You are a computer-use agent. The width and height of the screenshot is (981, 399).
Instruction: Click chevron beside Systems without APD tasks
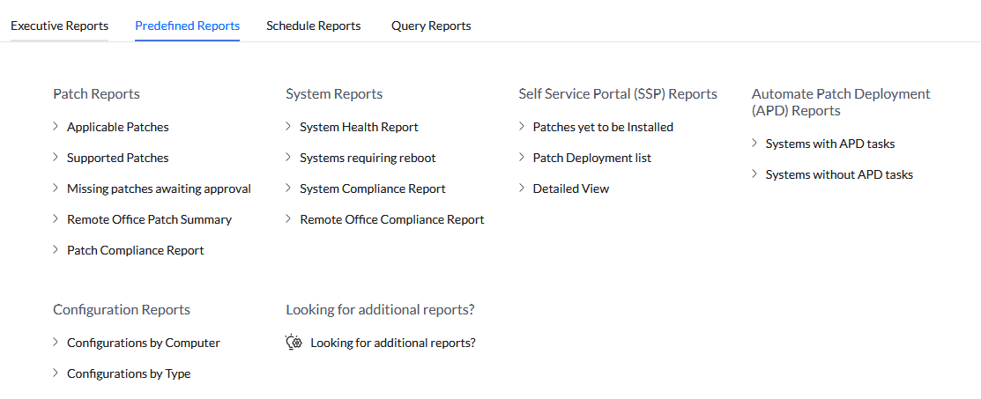coord(754,174)
